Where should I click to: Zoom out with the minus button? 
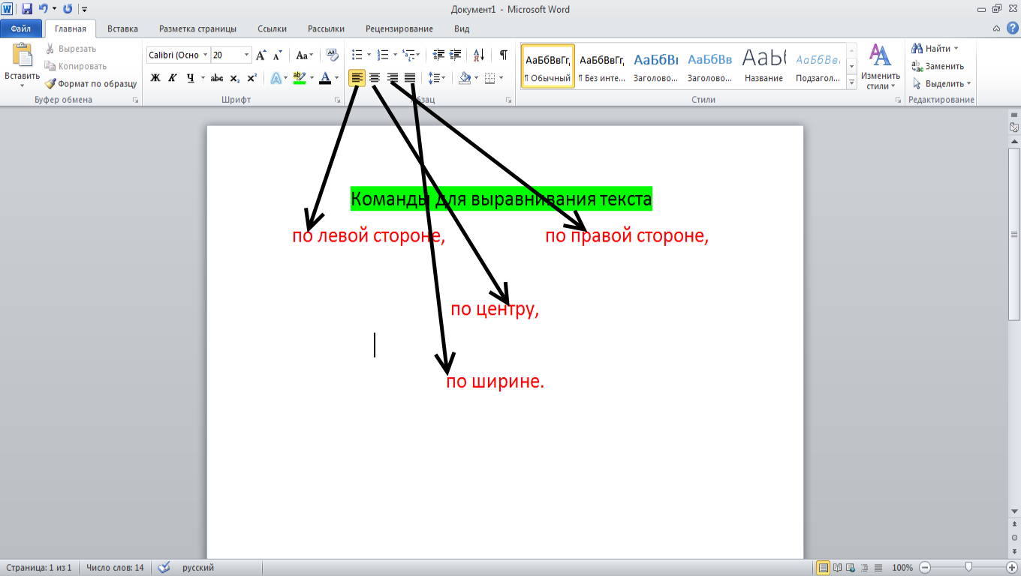click(925, 568)
